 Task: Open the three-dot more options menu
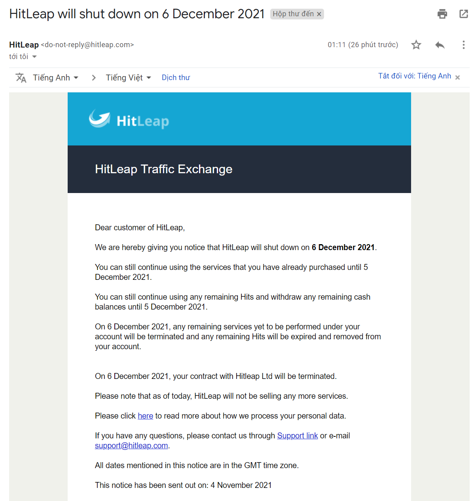click(x=463, y=45)
